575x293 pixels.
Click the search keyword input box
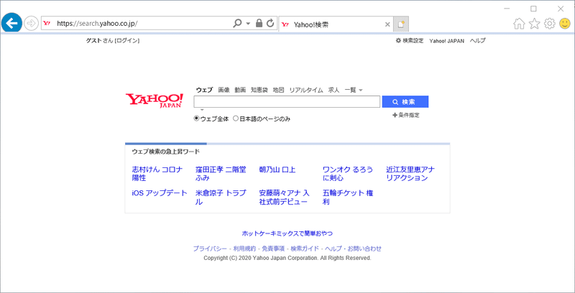pyautogui.click(x=287, y=102)
